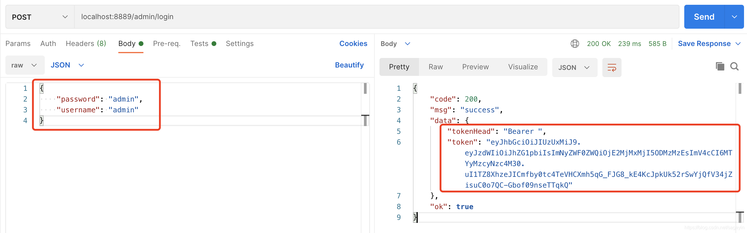
Task: Click the response "ok": true line
Action: (x=451, y=207)
